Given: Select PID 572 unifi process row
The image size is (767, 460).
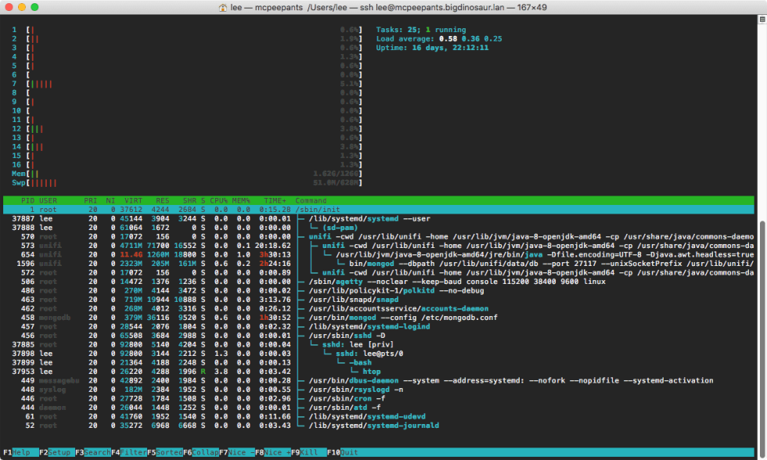Looking at the screenshot, I should tap(379, 273).
